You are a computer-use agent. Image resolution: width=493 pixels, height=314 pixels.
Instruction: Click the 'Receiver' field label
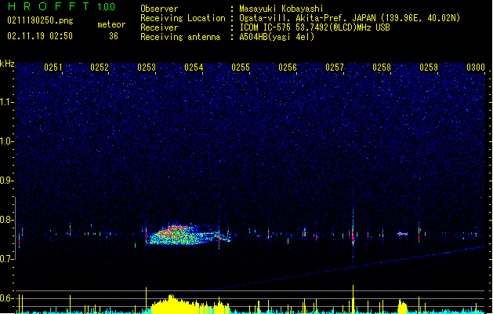pos(159,27)
